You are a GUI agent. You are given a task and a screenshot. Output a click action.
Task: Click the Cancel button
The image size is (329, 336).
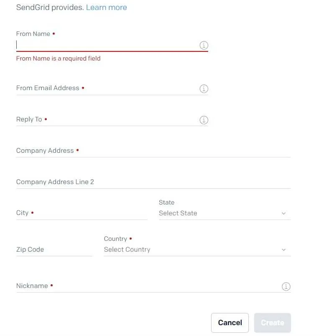(230, 323)
